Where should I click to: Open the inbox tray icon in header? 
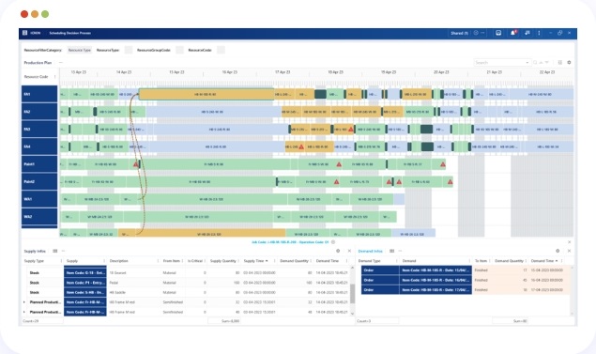tap(498, 33)
